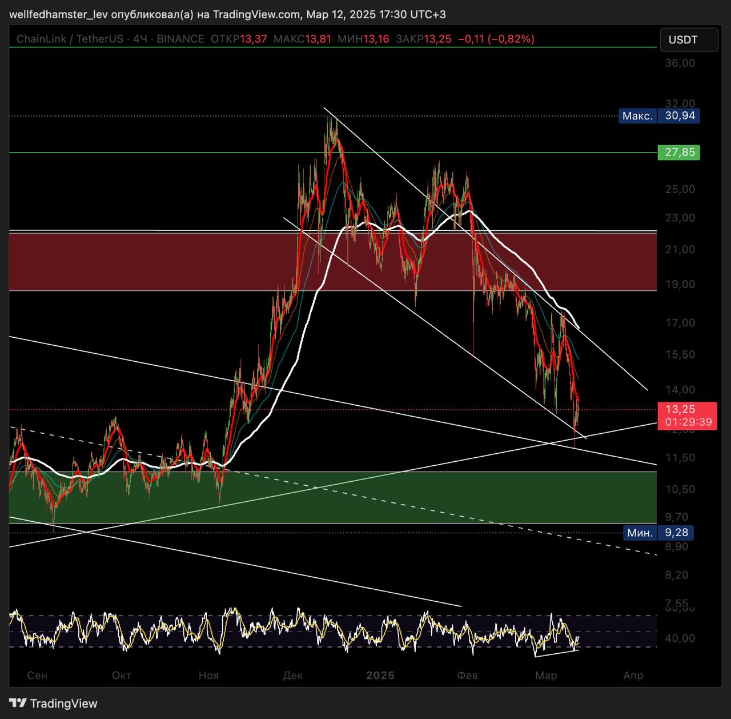Click the Ноя month label on time axis
Viewport: 731px width, 719px height.
208,676
